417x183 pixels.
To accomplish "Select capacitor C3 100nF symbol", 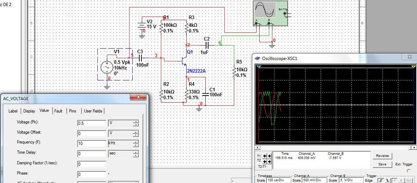I will click(x=140, y=58).
